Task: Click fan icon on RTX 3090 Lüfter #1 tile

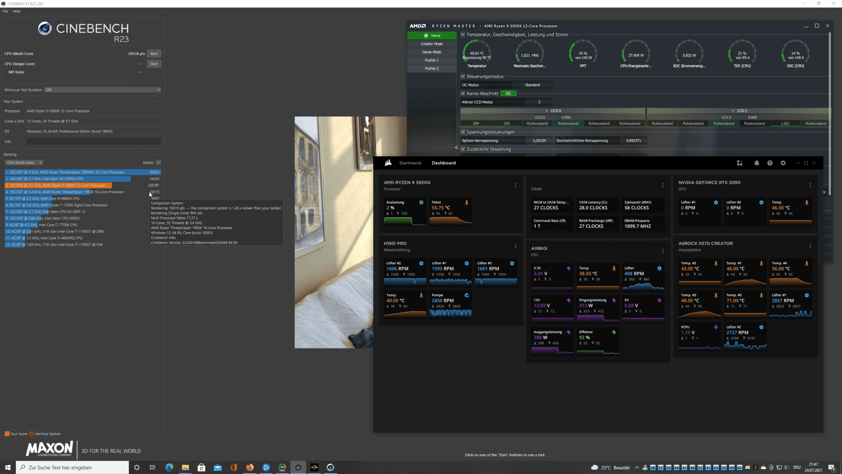Action: click(x=716, y=202)
